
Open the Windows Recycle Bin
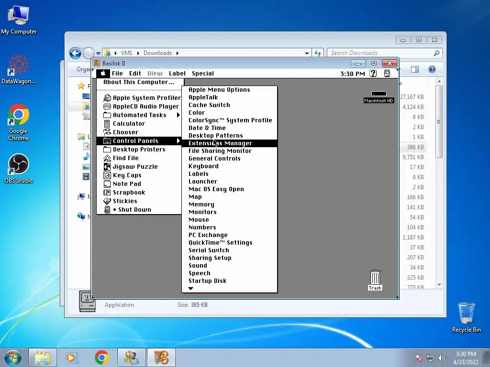466,317
